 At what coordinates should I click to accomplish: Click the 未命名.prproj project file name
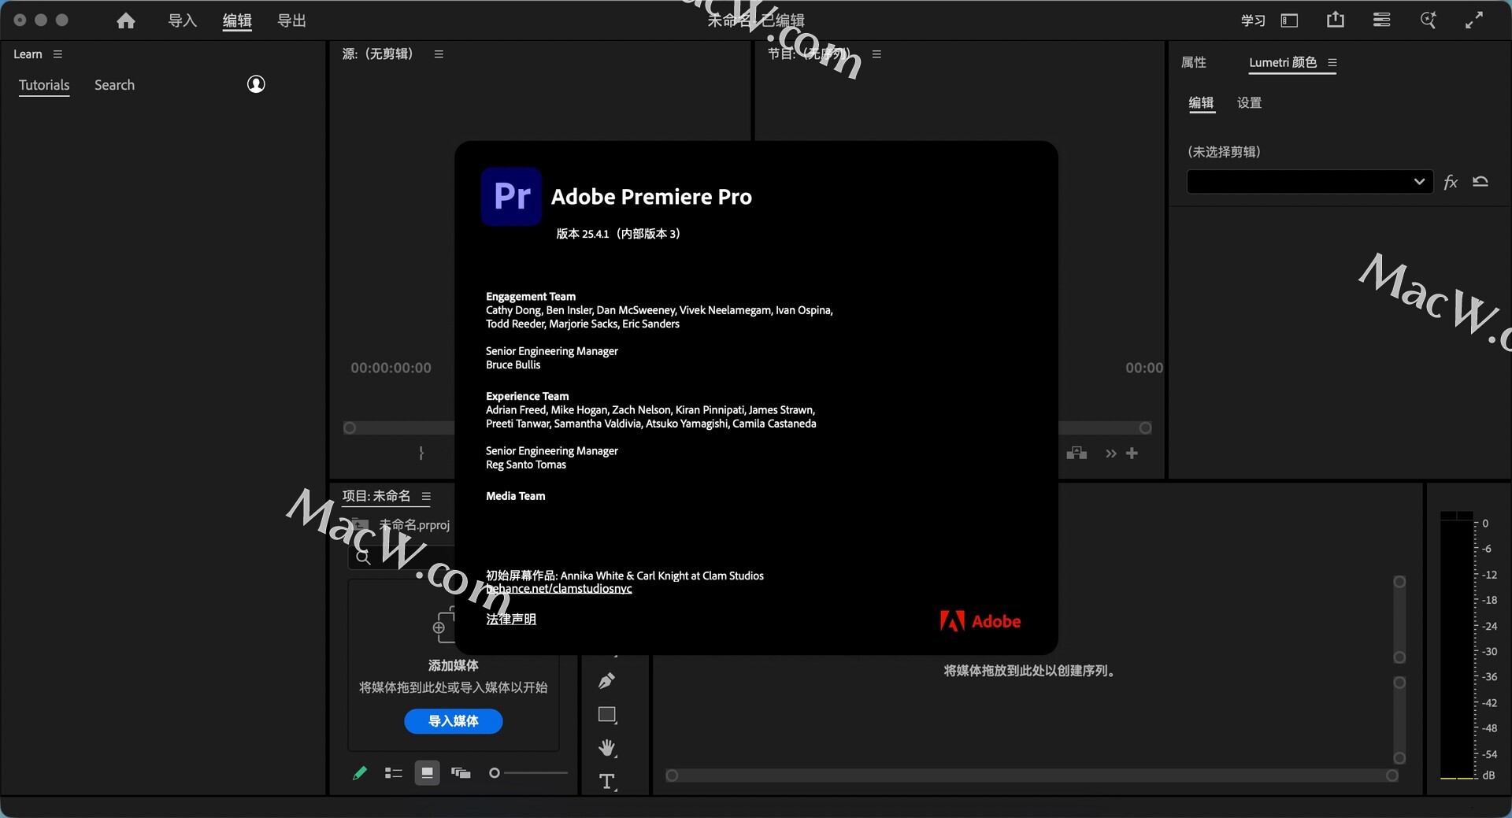[414, 524]
